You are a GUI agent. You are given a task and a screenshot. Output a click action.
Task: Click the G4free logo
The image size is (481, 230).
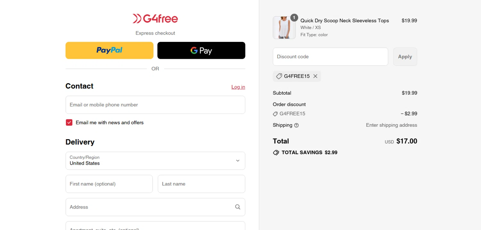(x=155, y=19)
